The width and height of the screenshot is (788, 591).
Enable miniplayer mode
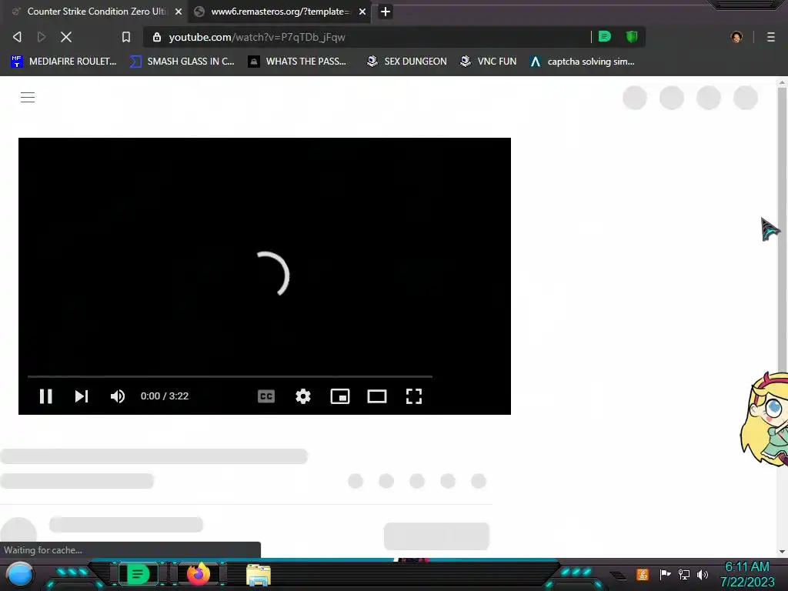click(339, 396)
